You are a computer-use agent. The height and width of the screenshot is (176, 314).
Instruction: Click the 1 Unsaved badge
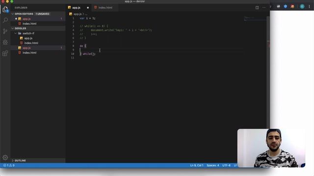coord(43,14)
